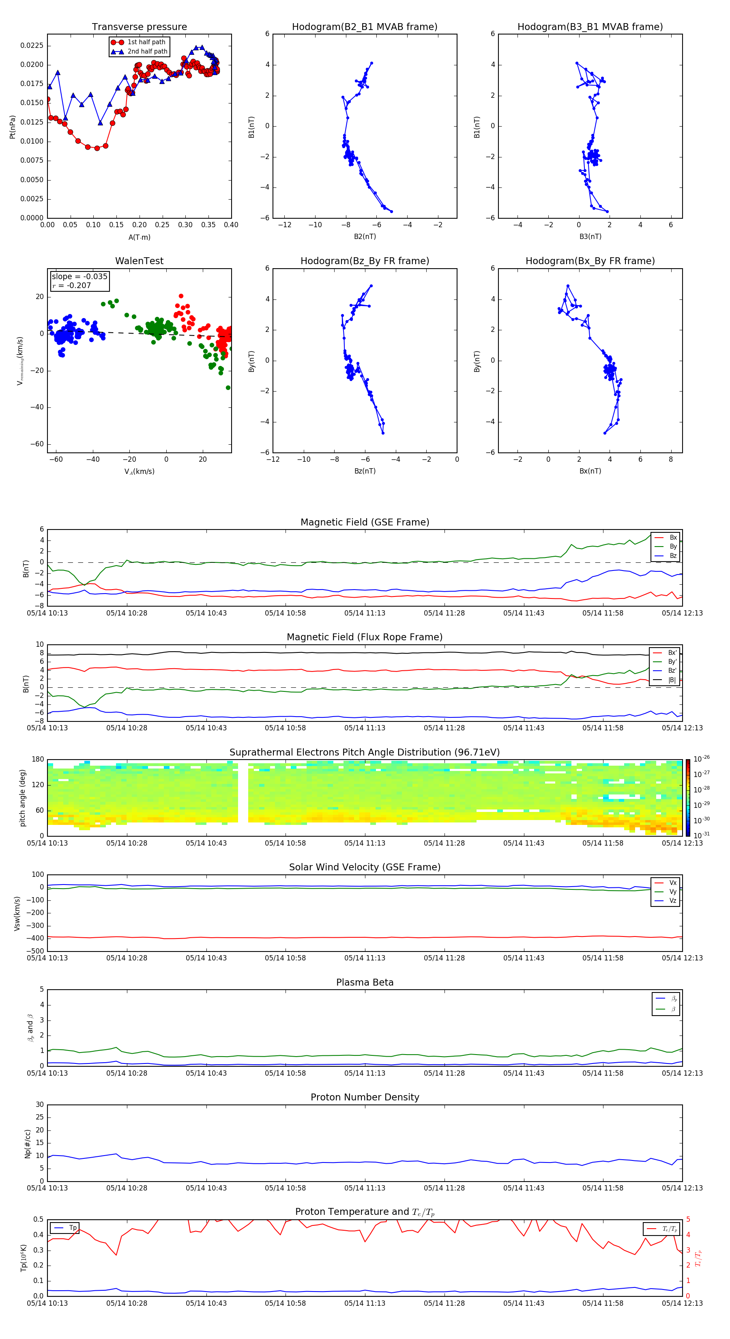Click the "Transverse pressure" plot title
This screenshot has width=730, height=1339.
click(139, 27)
